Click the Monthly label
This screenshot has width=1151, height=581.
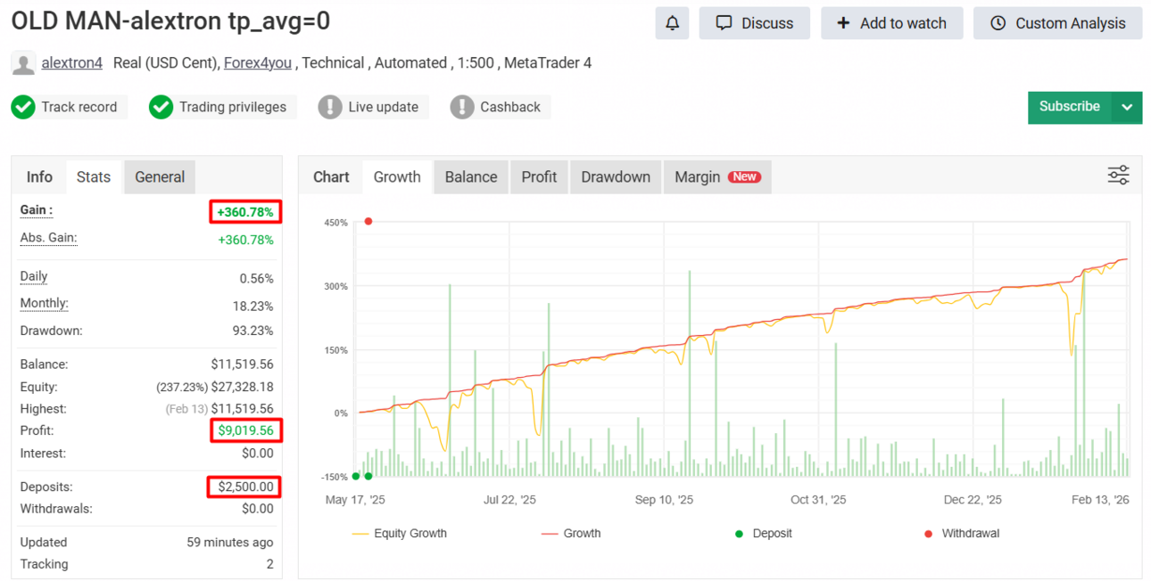pos(45,303)
